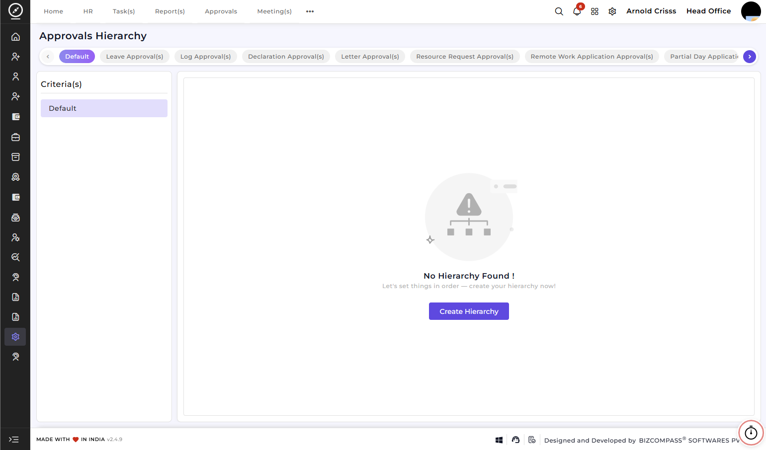Open the notifications bell
This screenshot has height=450, width=766.
tap(577, 11)
